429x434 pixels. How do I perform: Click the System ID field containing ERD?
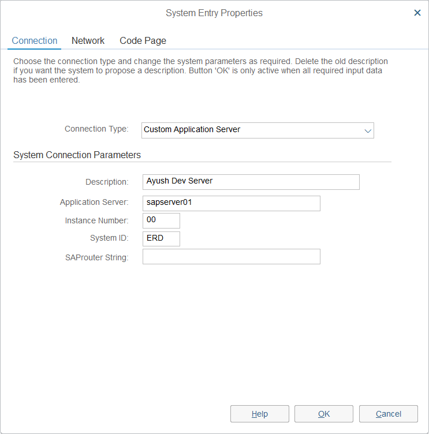[161, 239]
